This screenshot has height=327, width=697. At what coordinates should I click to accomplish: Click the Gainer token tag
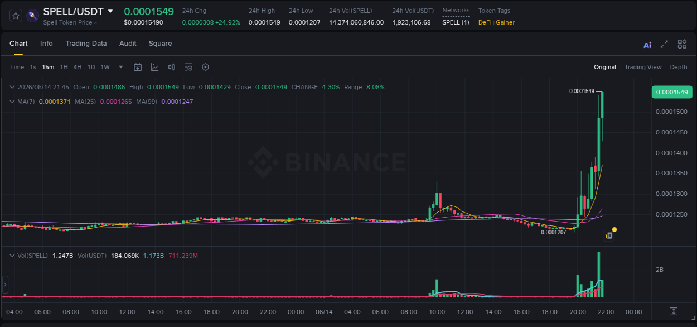pyautogui.click(x=505, y=22)
